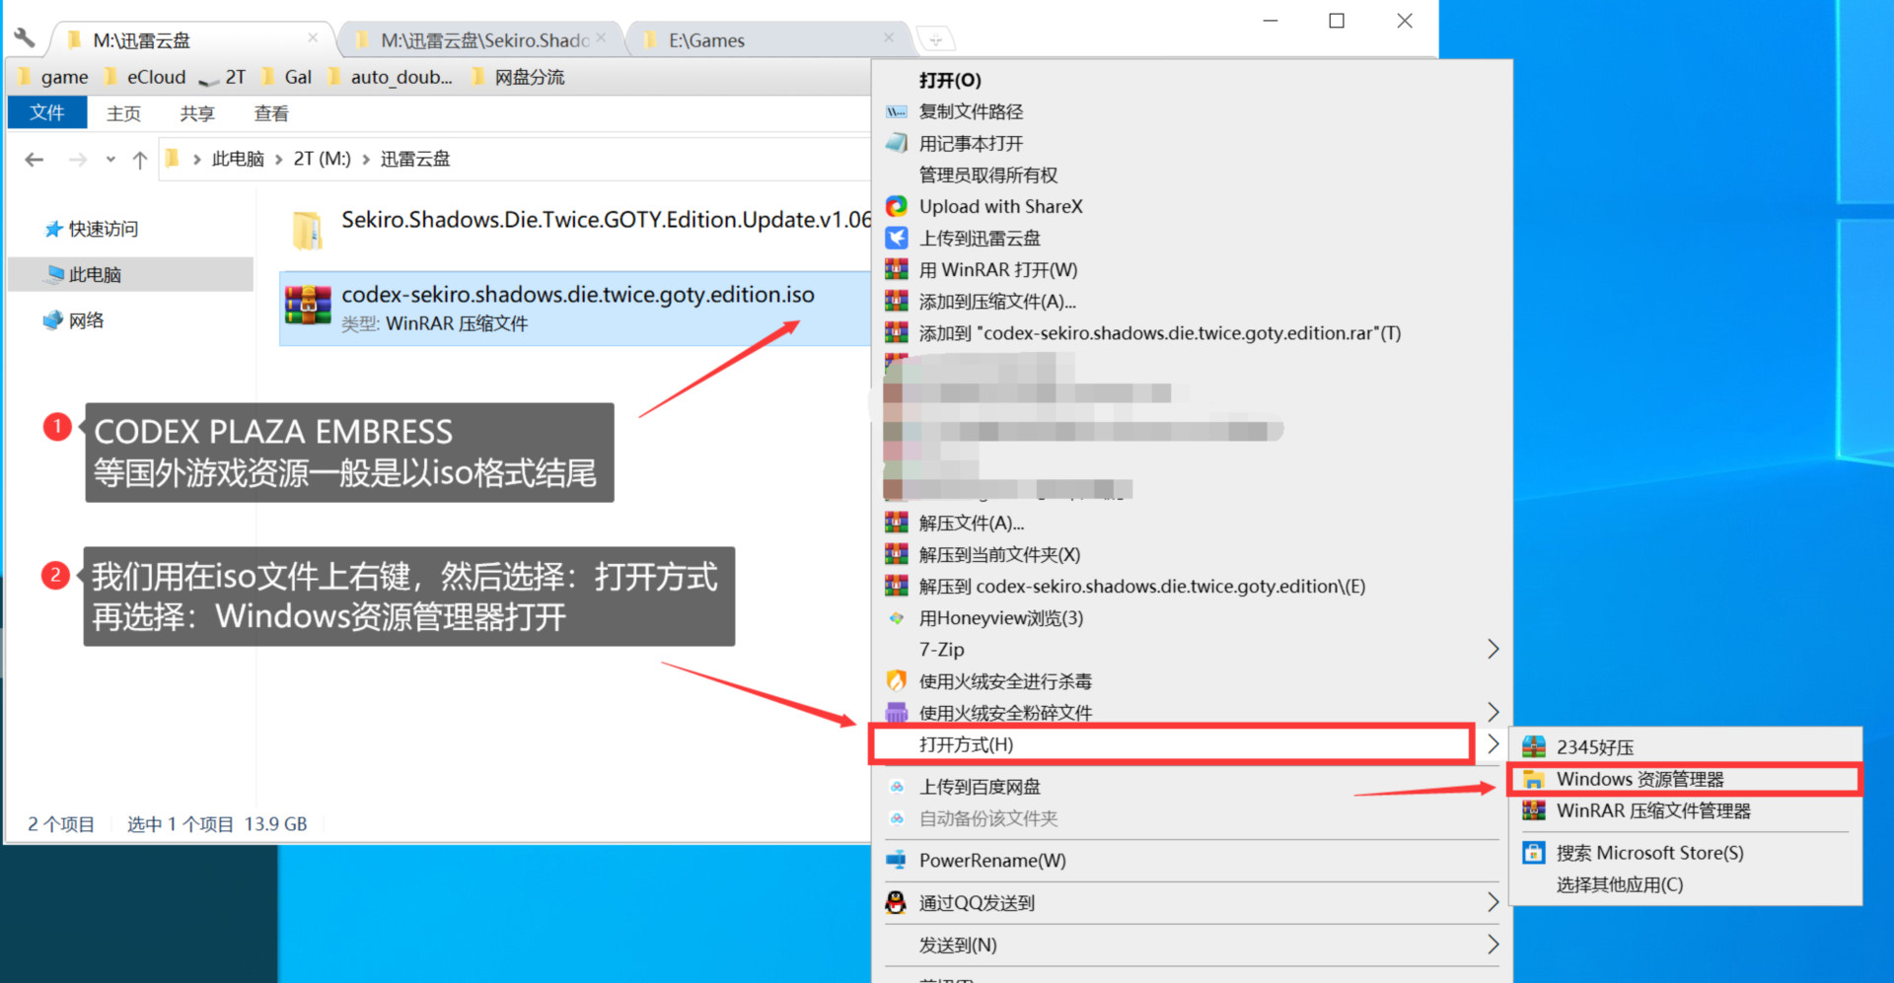The image size is (1894, 983).
Task: Open the 文件 ribbon tab
Action: 47,112
